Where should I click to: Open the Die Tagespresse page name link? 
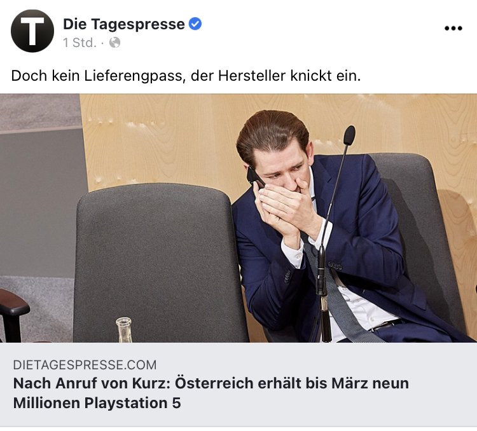(x=124, y=24)
